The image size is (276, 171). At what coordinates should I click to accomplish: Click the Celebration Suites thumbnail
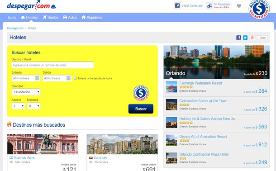click(171, 104)
